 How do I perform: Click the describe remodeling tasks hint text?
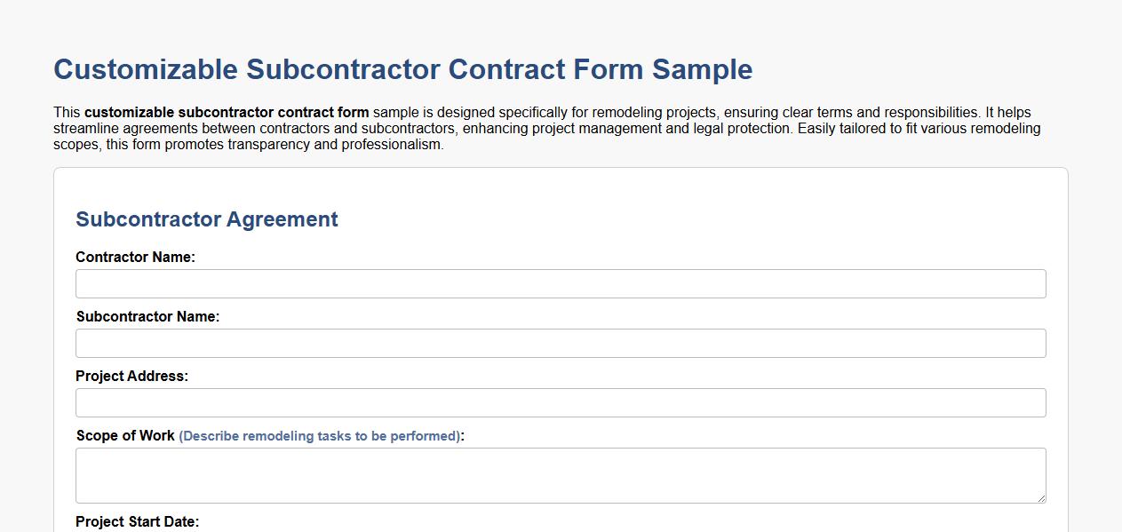click(x=320, y=436)
